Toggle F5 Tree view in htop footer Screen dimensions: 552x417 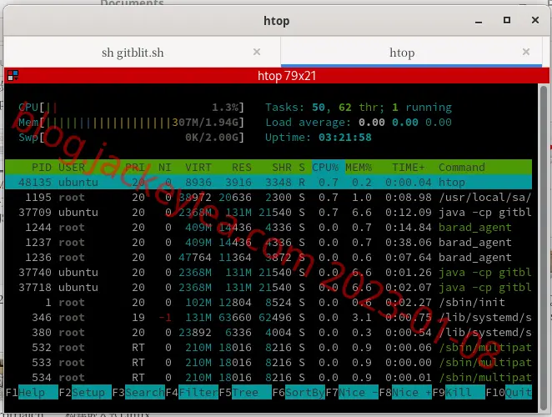(x=245, y=392)
